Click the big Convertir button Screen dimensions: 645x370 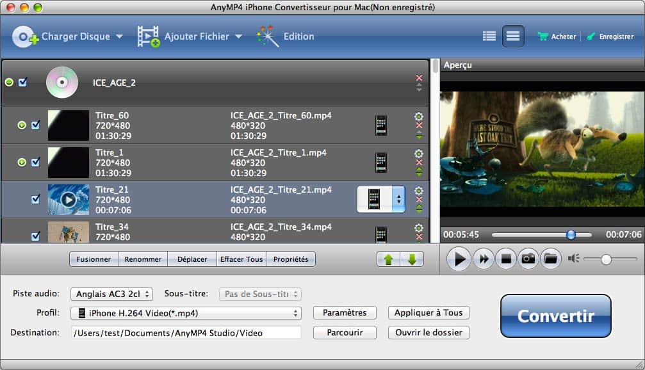coord(556,316)
